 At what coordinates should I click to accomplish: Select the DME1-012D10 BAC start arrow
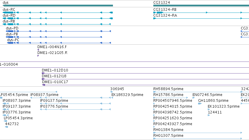[x=43, y=73]
